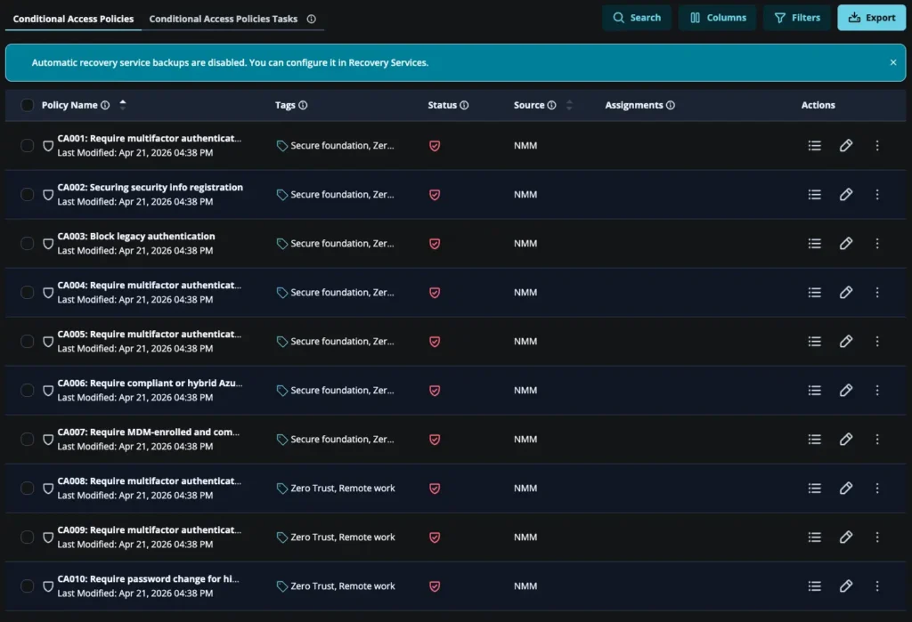Click the Zero Trust, Remote work tags for CA008
912x622 pixels.
click(x=343, y=489)
